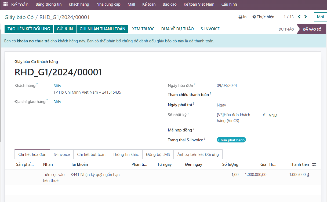Click delivery address Bitis
This screenshot has height=202, width=327.
(x=57, y=102)
